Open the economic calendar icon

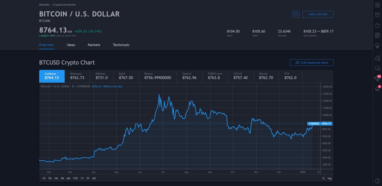click(x=377, y=35)
